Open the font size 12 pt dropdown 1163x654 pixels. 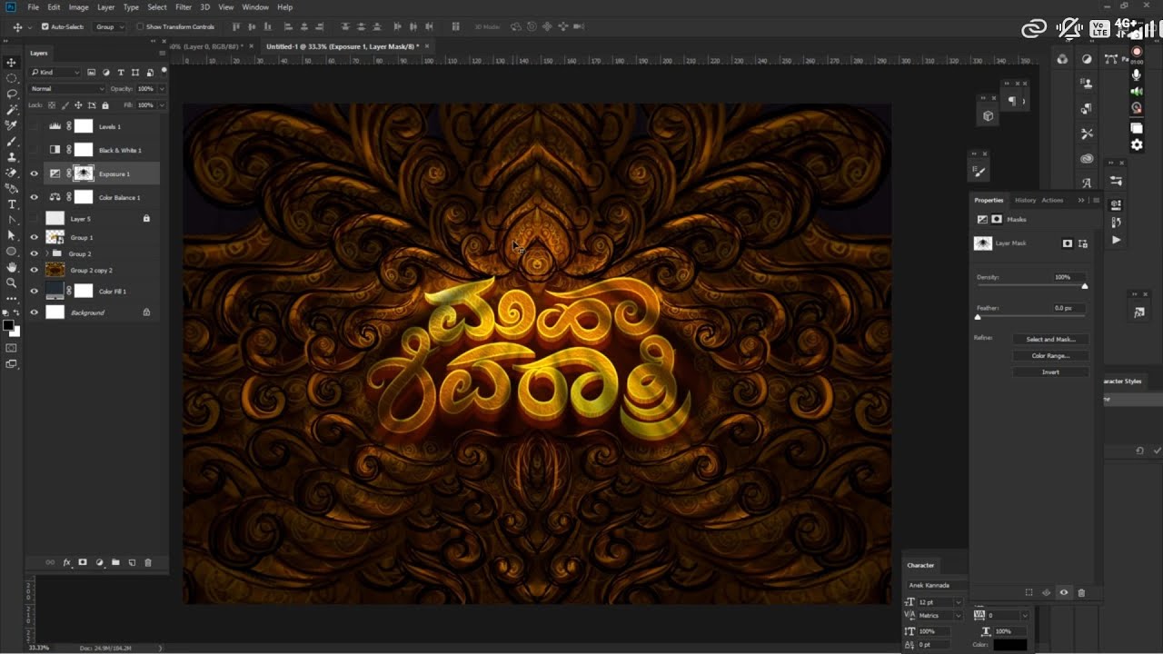click(959, 602)
